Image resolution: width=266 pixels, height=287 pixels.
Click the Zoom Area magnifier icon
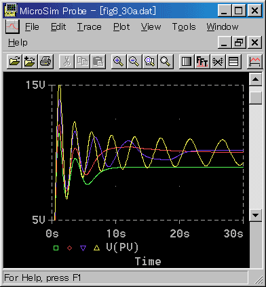pyautogui.click(x=150, y=61)
